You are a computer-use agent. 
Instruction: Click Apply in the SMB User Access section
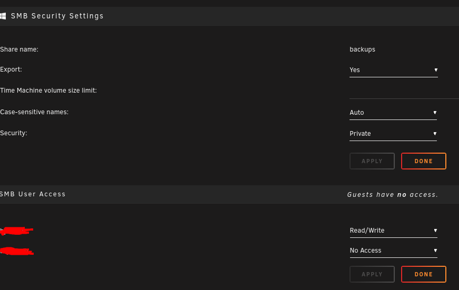(372, 274)
